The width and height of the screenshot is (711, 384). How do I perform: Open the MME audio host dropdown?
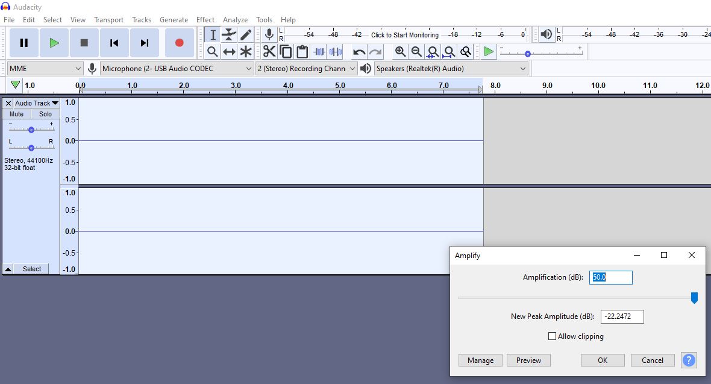point(45,69)
